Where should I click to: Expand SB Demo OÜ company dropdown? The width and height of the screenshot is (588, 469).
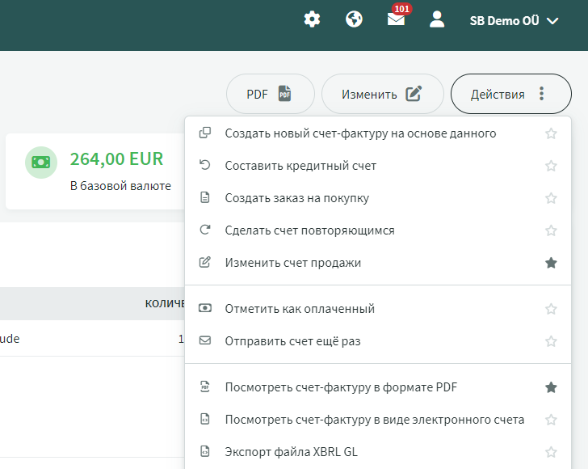click(514, 21)
